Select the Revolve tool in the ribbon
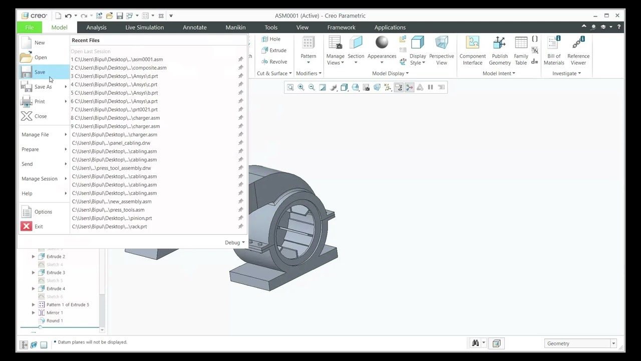This screenshot has height=361, width=641. 274,62
